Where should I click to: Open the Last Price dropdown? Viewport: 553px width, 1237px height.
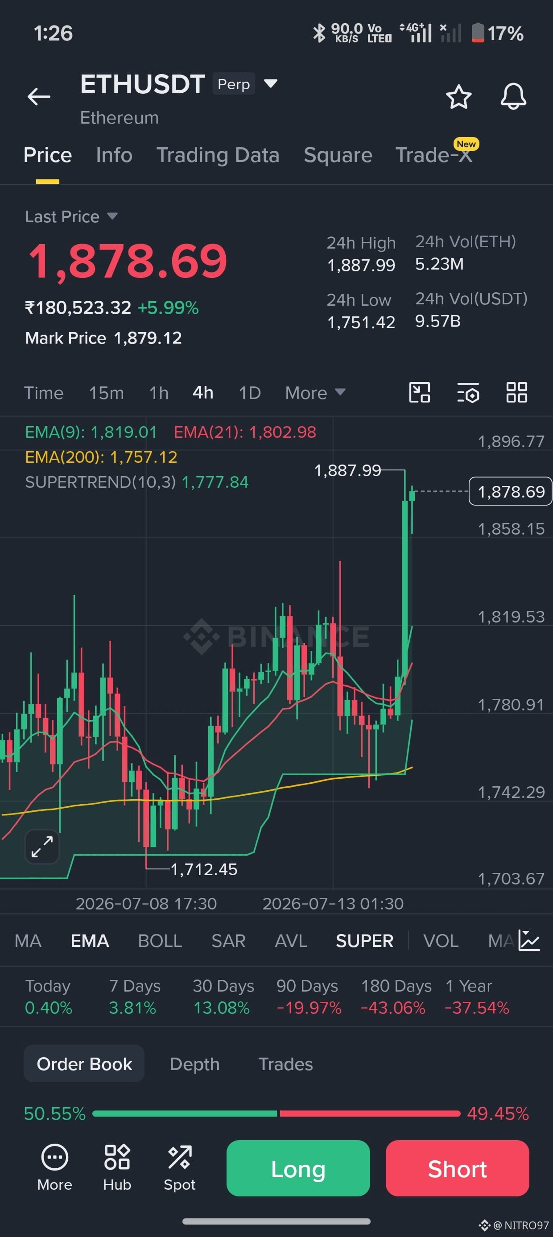tap(71, 216)
